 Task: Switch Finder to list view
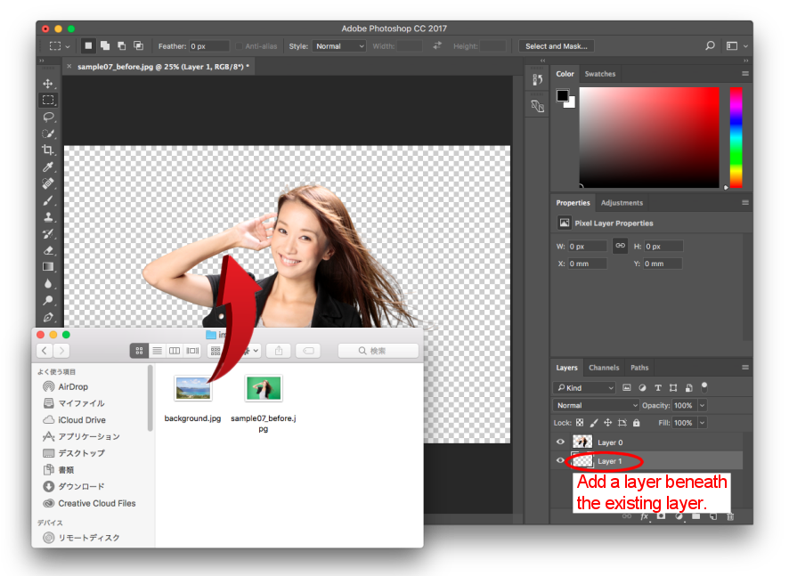point(158,351)
